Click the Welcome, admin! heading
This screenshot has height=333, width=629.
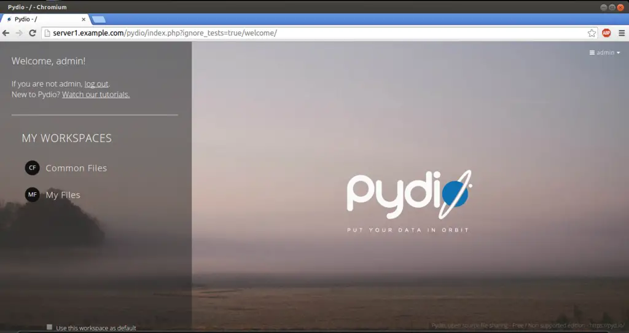[49, 61]
